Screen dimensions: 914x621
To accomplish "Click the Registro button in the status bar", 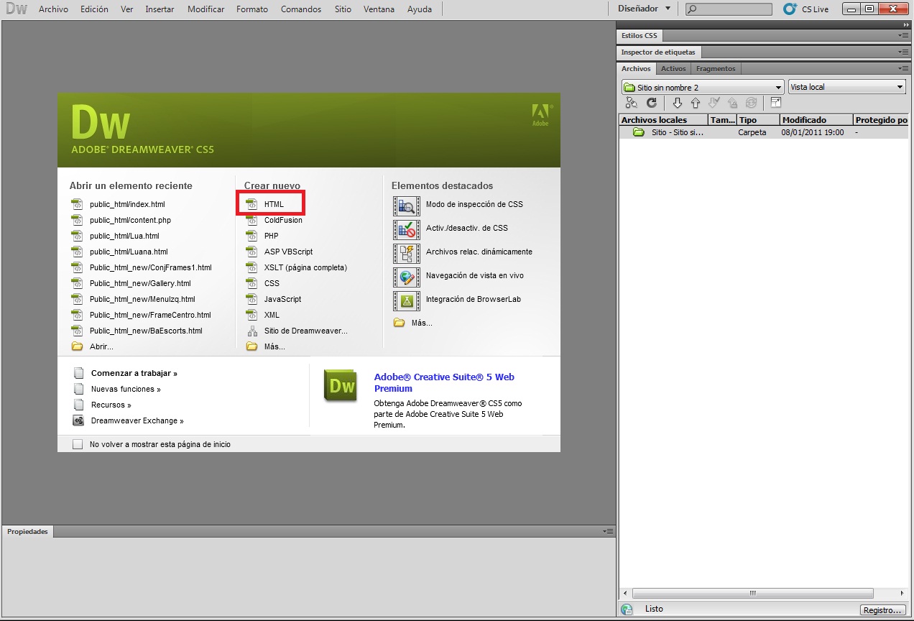I will click(x=882, y=609).
